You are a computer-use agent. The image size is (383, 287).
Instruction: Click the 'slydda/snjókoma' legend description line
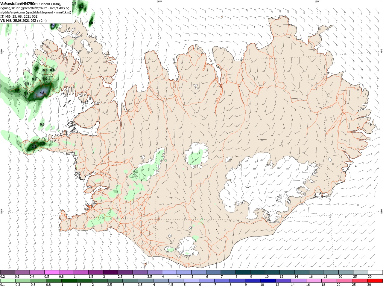36,12
